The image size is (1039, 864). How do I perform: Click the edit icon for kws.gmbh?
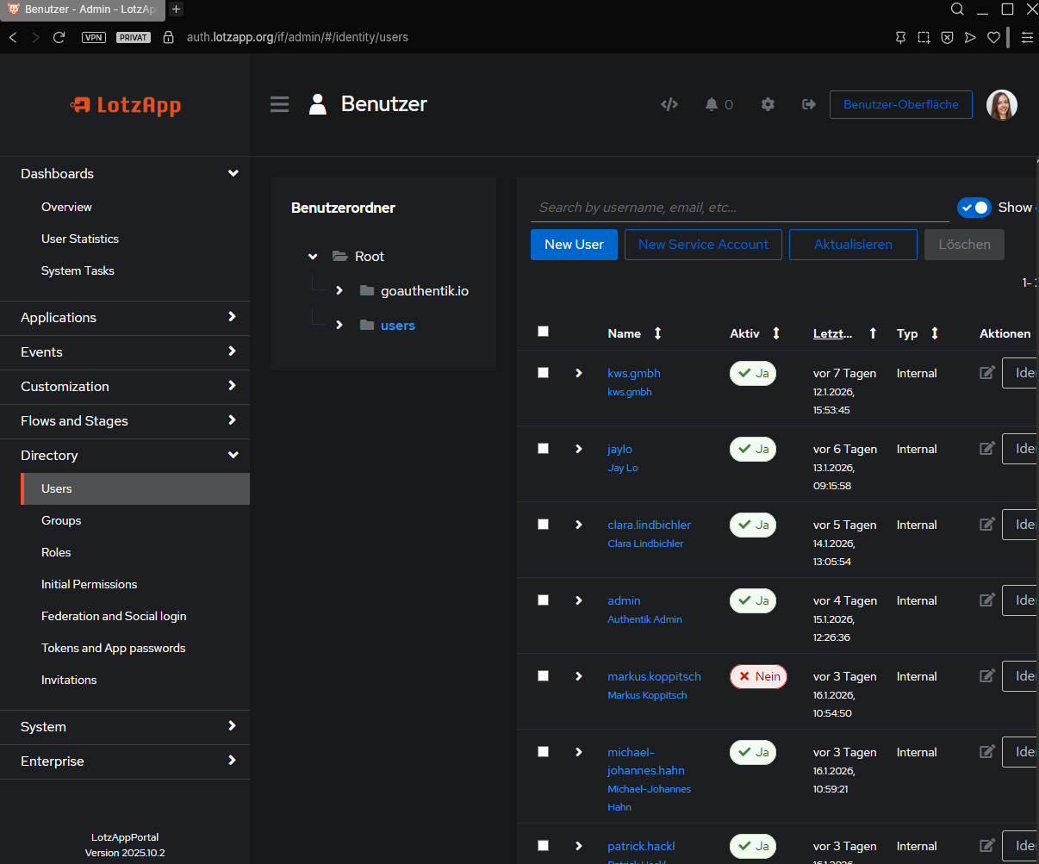[987, 372]
